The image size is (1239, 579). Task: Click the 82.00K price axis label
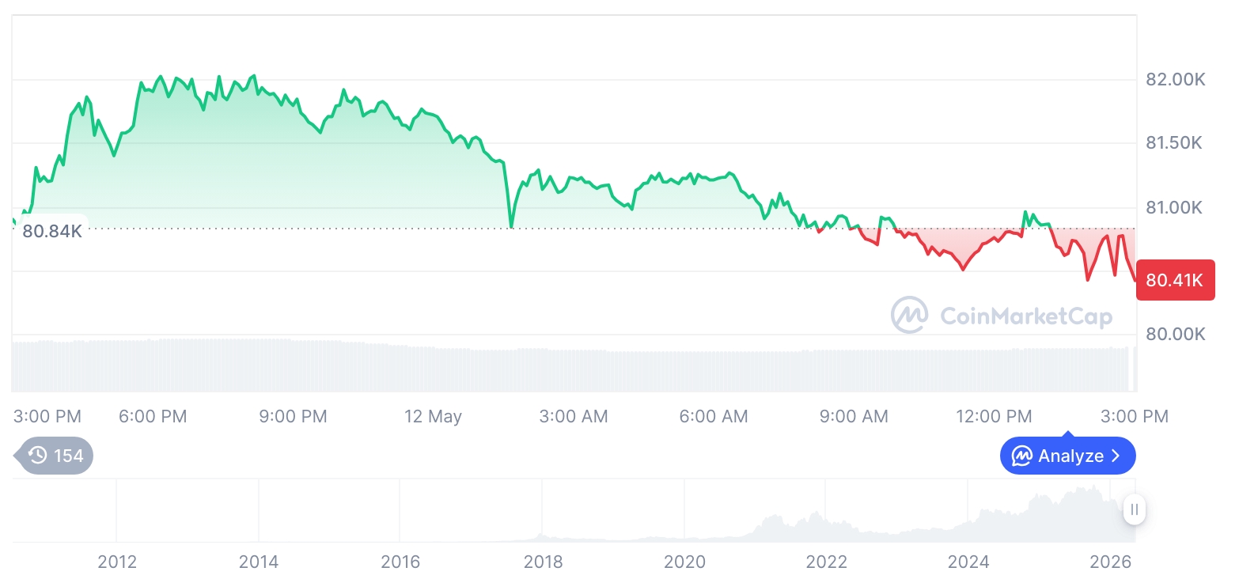1176,80
